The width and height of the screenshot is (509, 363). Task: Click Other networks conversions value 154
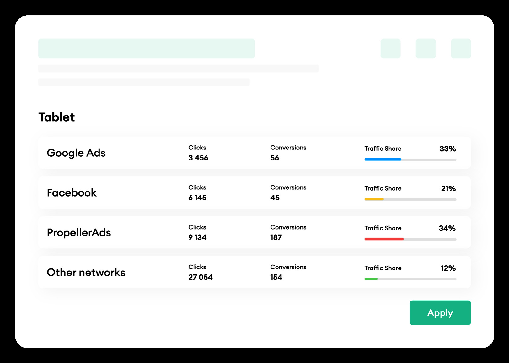tap(276, 277)
